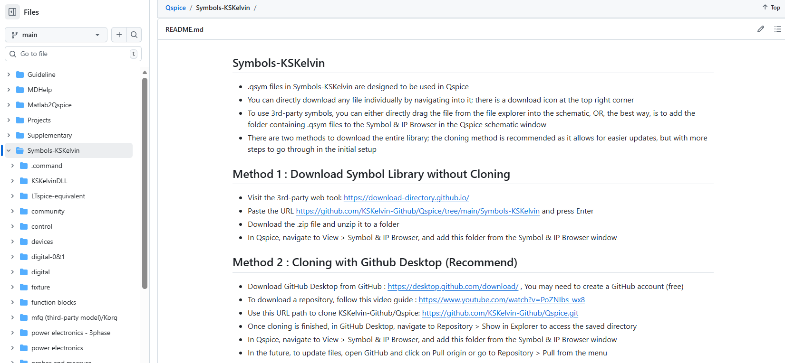Image resolution: width=785 pixels, height=363 pixels.
Task: Open the download-directory.github.io link
Action: pos(406,197)
